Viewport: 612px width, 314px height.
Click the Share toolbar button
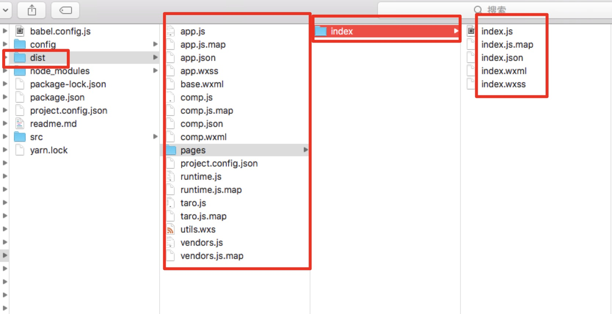coord(32,10)
